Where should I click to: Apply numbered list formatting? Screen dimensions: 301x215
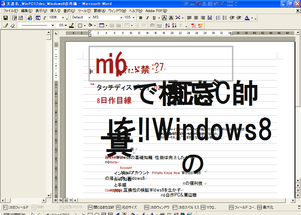tap(218, 18)
